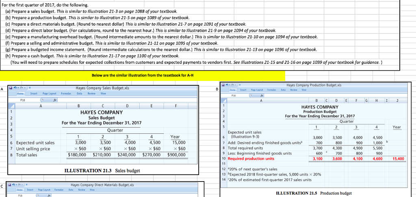Click 'Hayes Company Sales Budget.xls' title
The image size is (416, 197).
(102, 88)
